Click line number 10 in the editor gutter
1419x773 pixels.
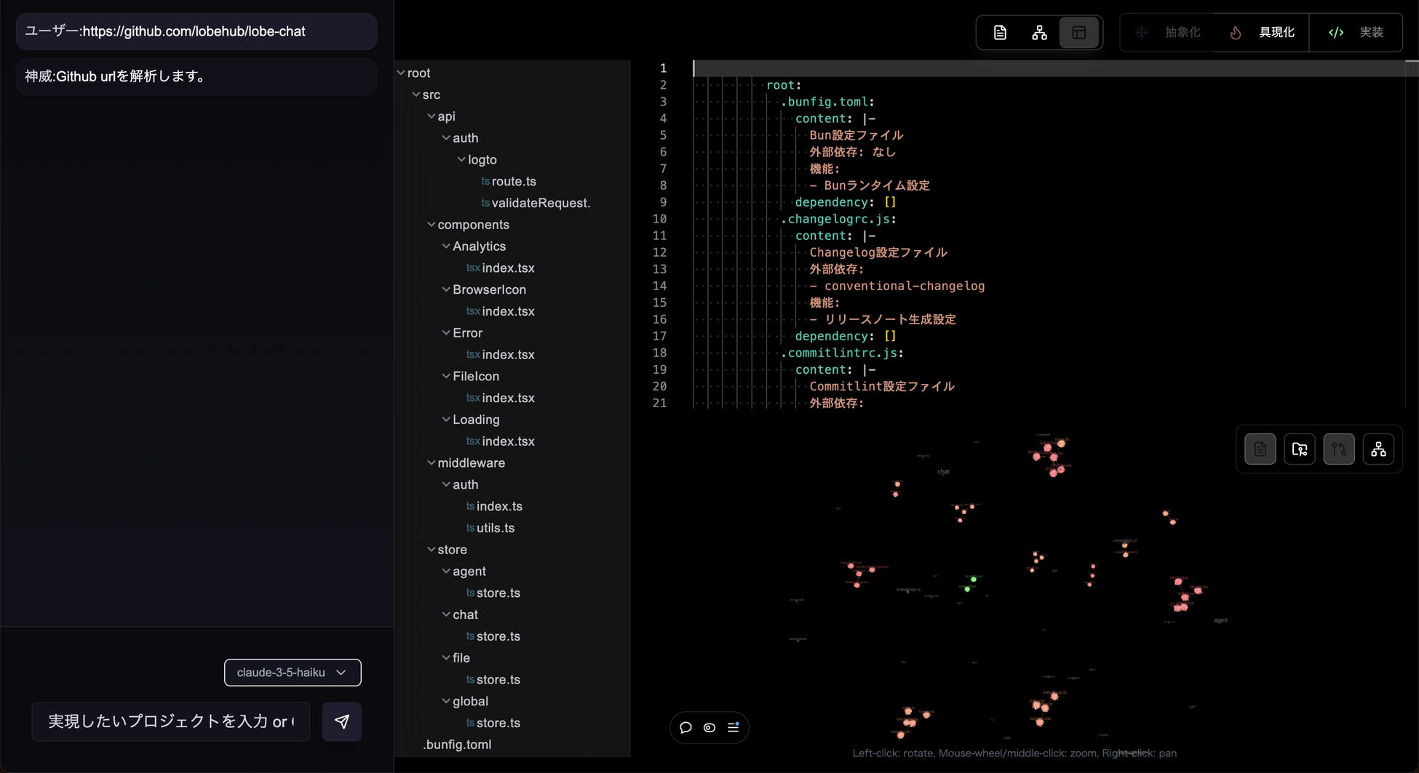659,219
